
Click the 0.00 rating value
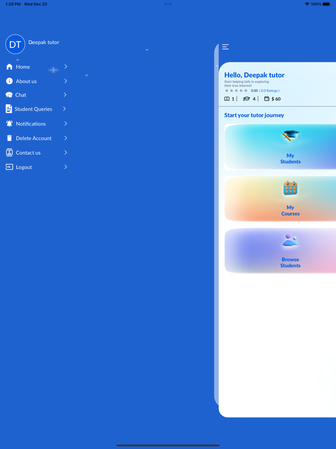[x=254, y=91]
